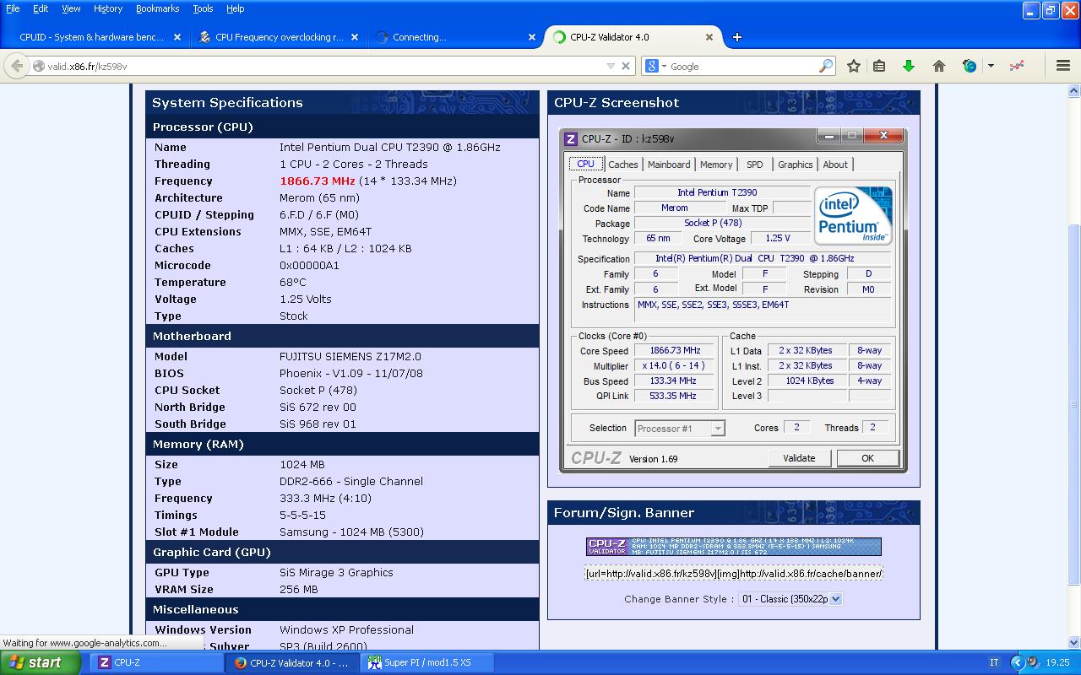The height and width of the screenshot is (675, 1081).
Task: Show bookmarks list icon in toolbar
Action: [879, 66]
